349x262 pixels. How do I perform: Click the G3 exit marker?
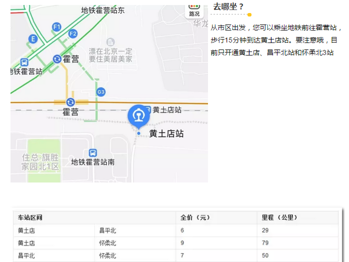(101, 92)
